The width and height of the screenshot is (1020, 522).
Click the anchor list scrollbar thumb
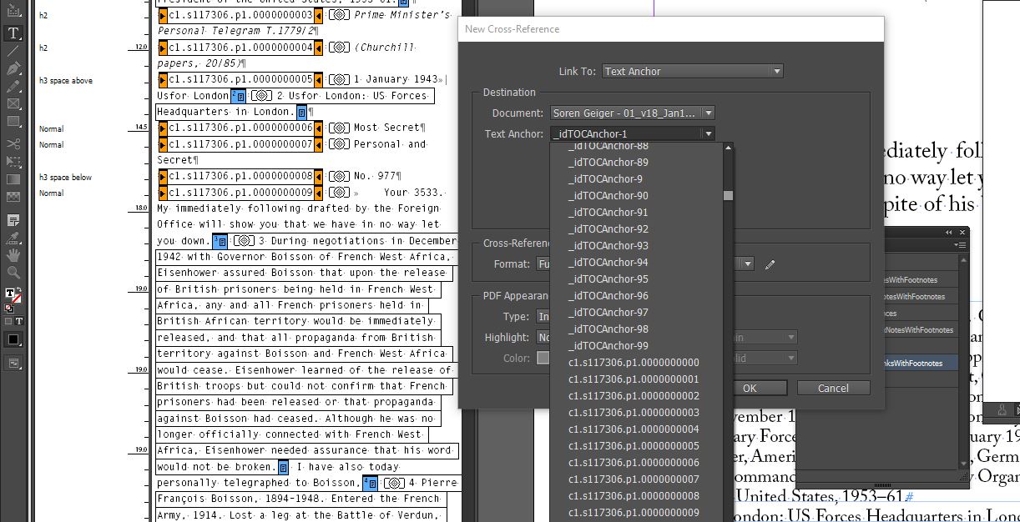(x=728, y=195)
